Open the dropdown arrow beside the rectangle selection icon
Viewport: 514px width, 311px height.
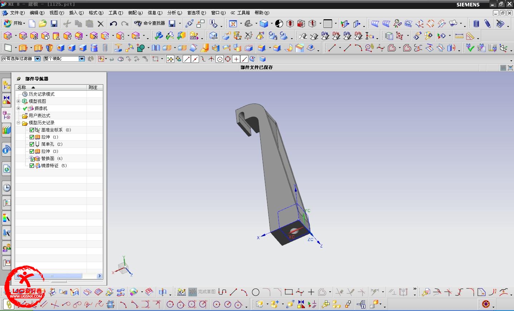pyautogui.click(x=162, y=59)
